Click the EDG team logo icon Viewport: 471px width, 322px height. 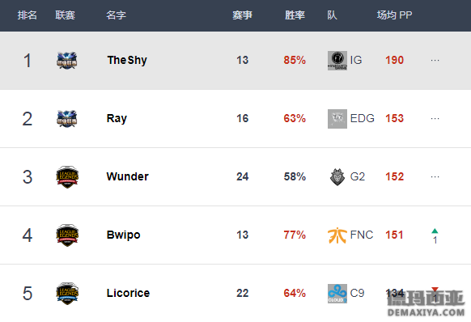point(337,119)
